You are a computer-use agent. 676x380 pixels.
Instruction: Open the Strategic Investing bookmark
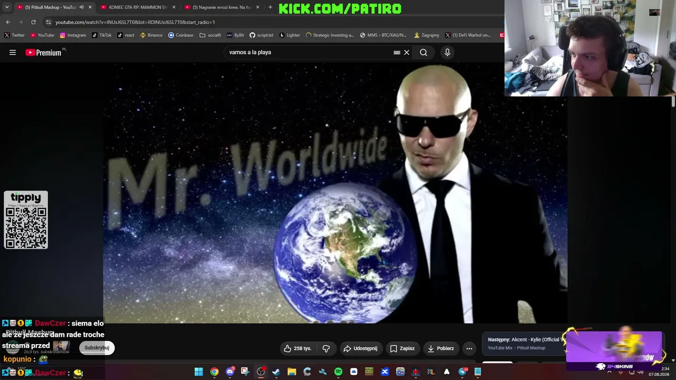[330, 35]
